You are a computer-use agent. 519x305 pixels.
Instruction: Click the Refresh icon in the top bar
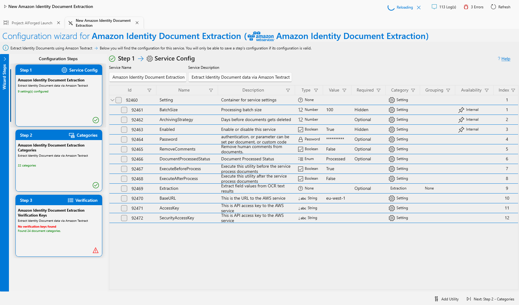coord(493,7)
